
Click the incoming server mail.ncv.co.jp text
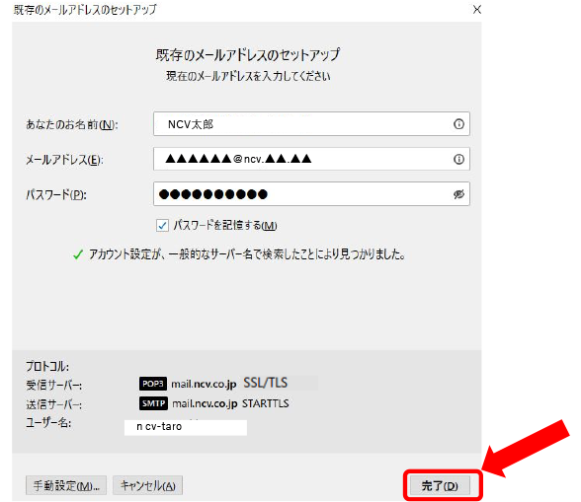pos(204,384)
